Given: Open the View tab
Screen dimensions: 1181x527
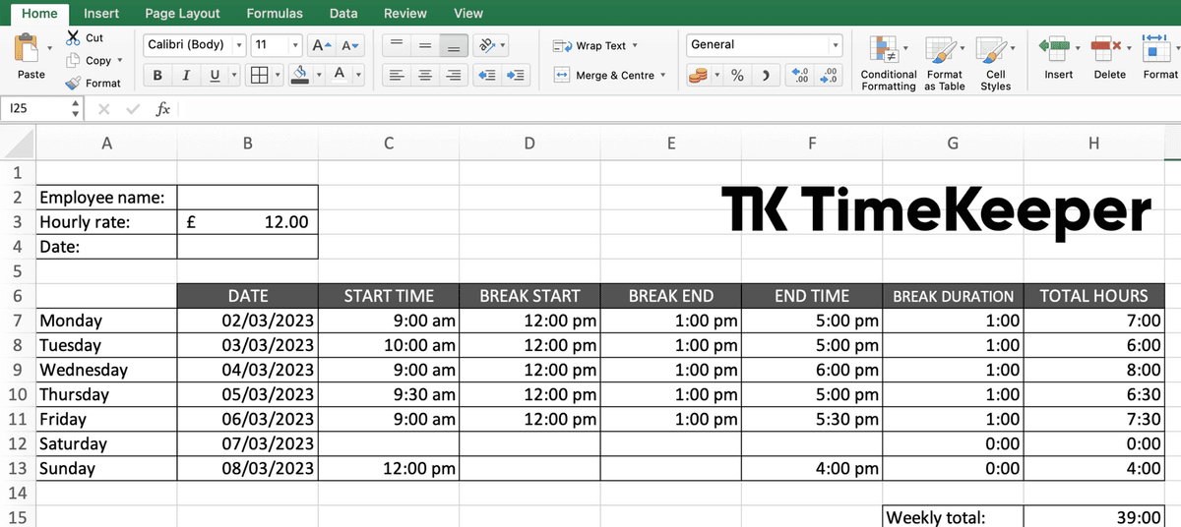Looking at the screenshot, I should pyautogui.click(x=468, y=13).
